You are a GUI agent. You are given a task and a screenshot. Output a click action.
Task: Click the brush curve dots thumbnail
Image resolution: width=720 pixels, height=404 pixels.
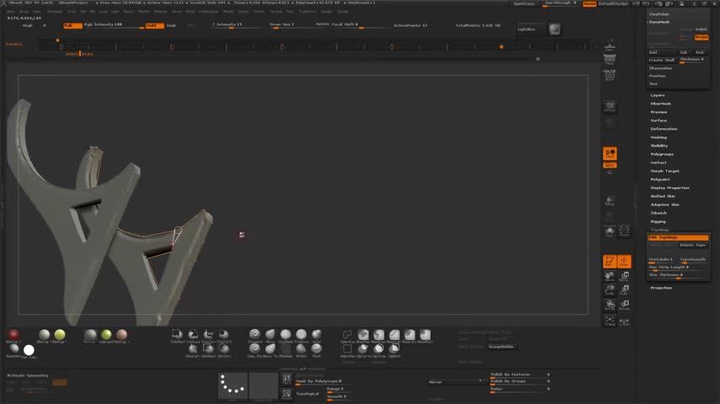(x=233, y=385)
